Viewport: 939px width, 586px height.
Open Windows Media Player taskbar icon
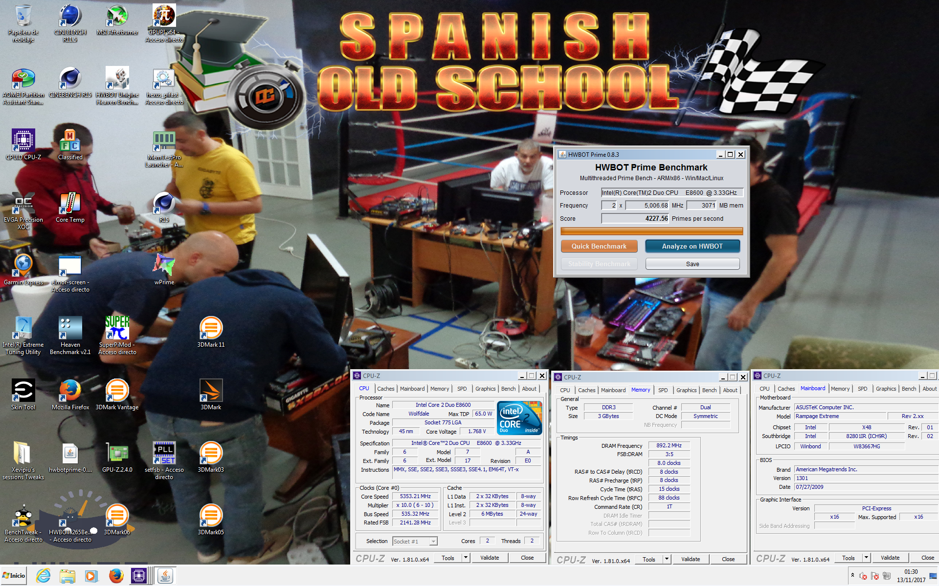click(91, 576)
